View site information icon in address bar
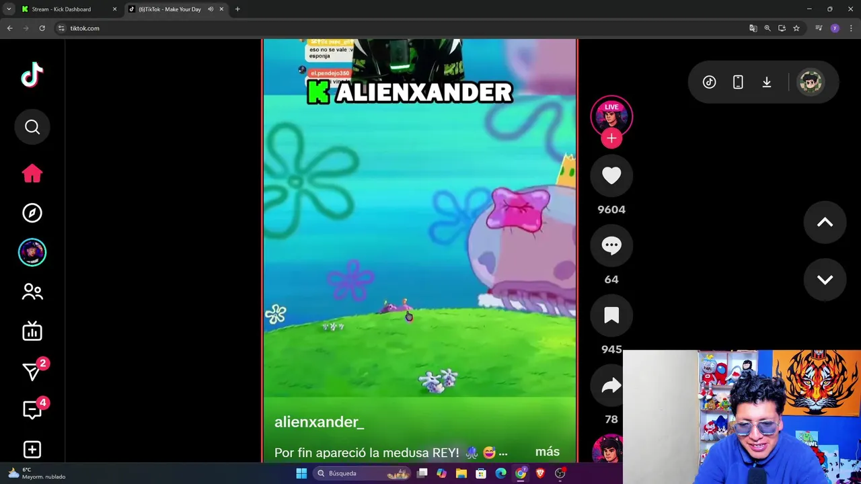The image size is (861, 484). click(61, 28)
